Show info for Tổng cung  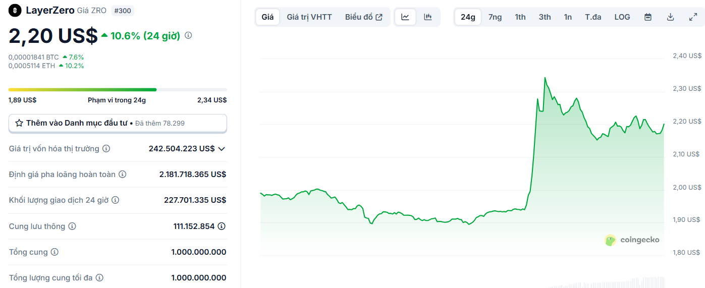pyautogui.click(x=55, y=252)
